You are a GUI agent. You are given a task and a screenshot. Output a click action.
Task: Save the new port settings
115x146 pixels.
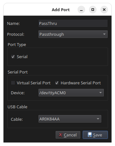point(95,135)
